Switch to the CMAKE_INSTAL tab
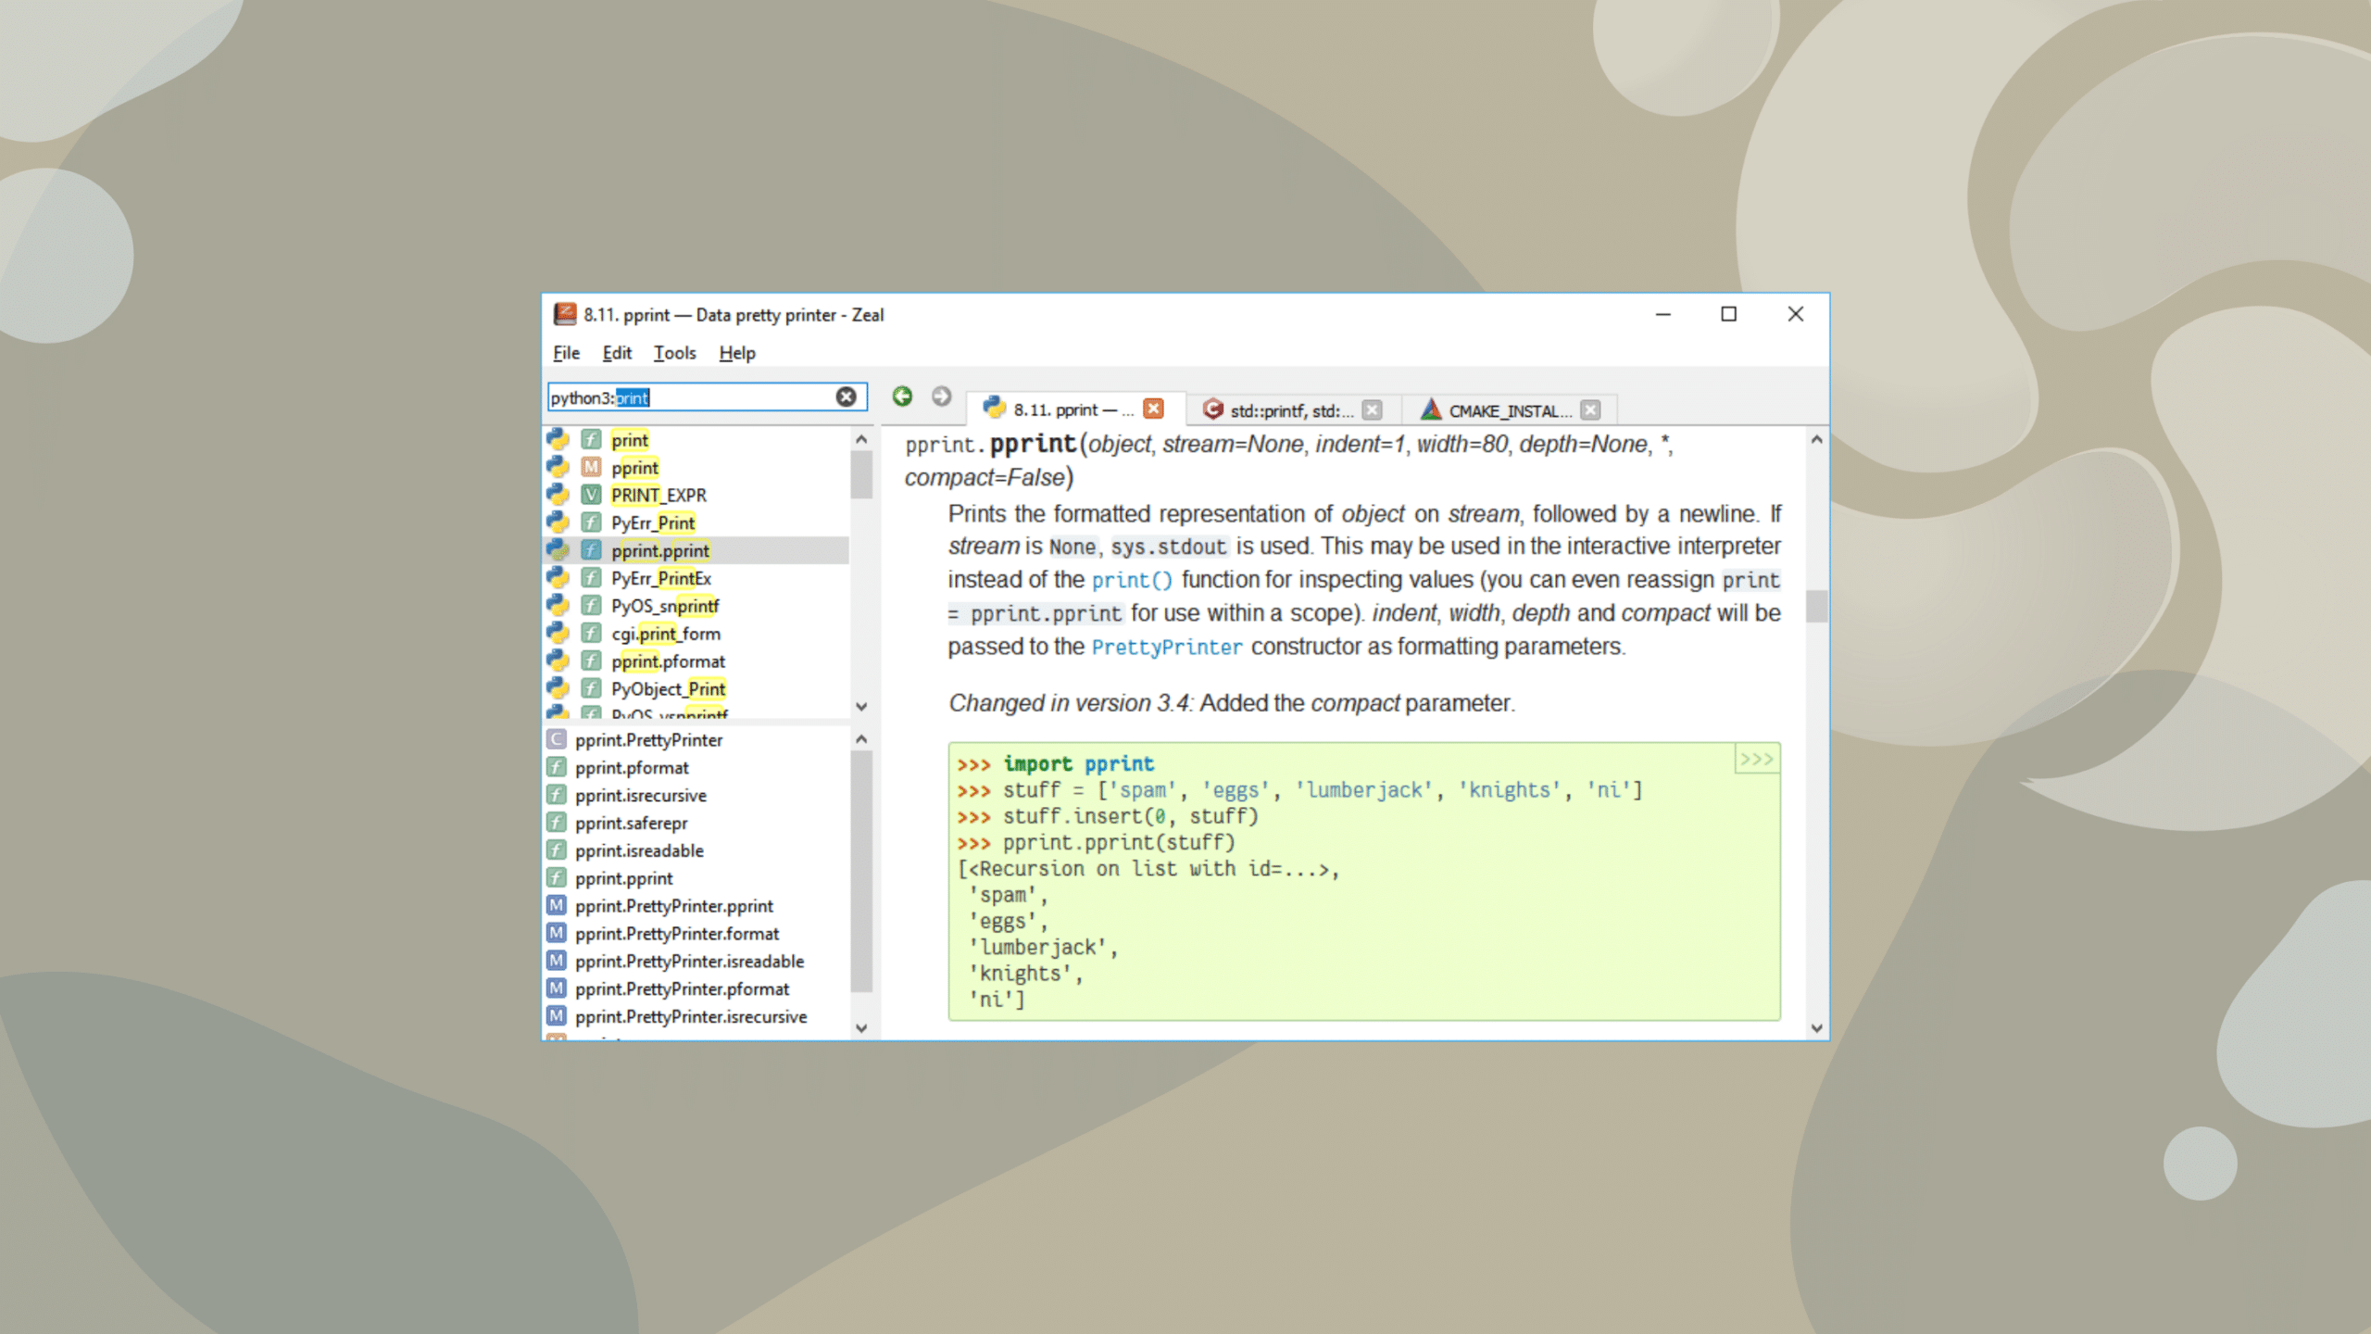2371x1334 pixels. [x=1510, y=409]
